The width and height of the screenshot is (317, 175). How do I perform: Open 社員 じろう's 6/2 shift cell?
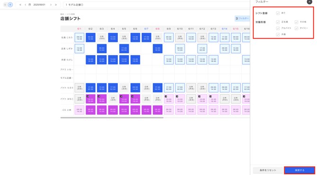pyautogui.click(x=90, y=38)
